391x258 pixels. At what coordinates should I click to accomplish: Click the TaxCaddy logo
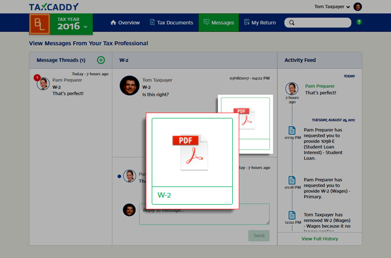click(x=54, y=6)
